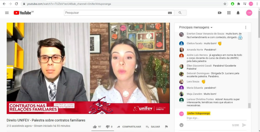This screenshot has height=132, width=260.
Task: Open Andre Luis Herrera's chat name
Action: [x=197, y=55]
